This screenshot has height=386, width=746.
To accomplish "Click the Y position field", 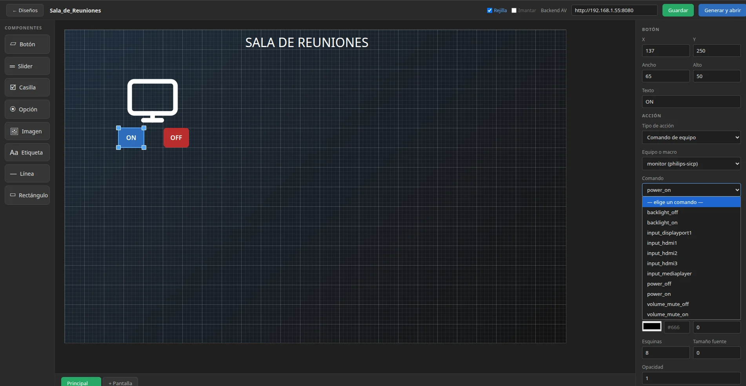I will pyautogui.click(x=717, y=51).
